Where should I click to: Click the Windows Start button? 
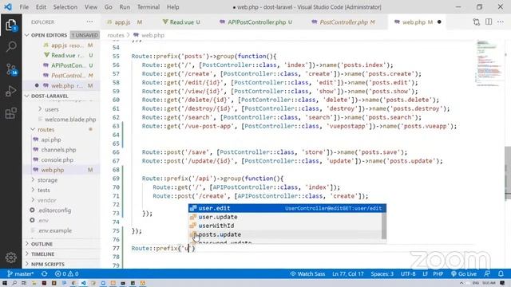(5, 283)
